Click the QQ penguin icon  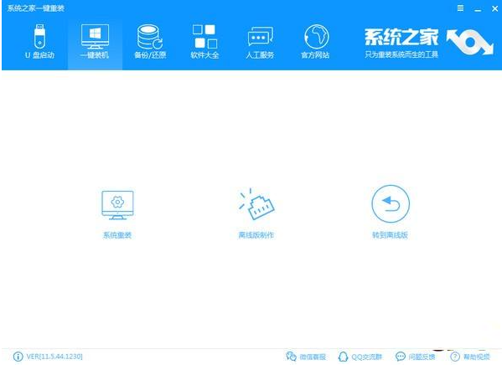coord(343,357)
